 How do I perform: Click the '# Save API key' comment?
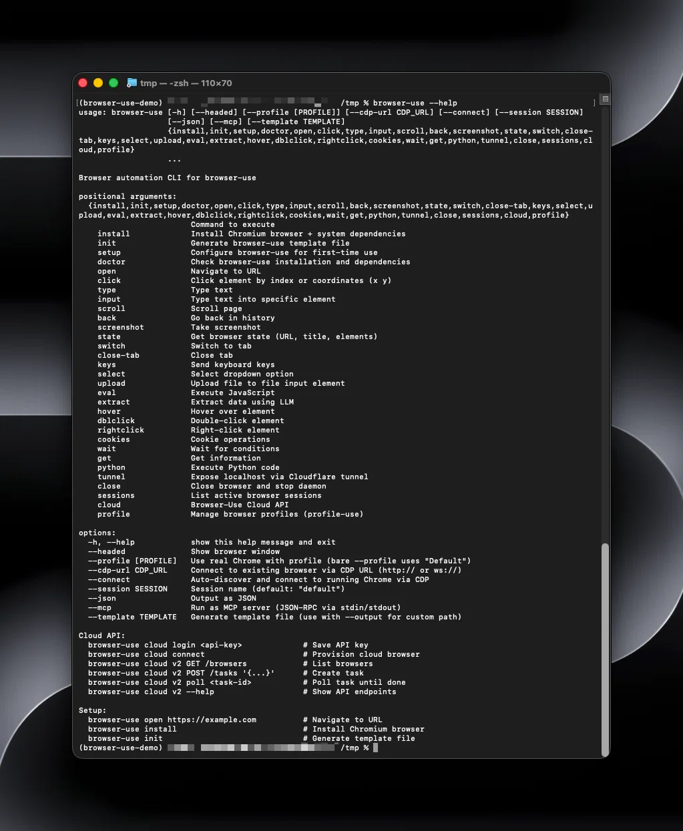336,645
